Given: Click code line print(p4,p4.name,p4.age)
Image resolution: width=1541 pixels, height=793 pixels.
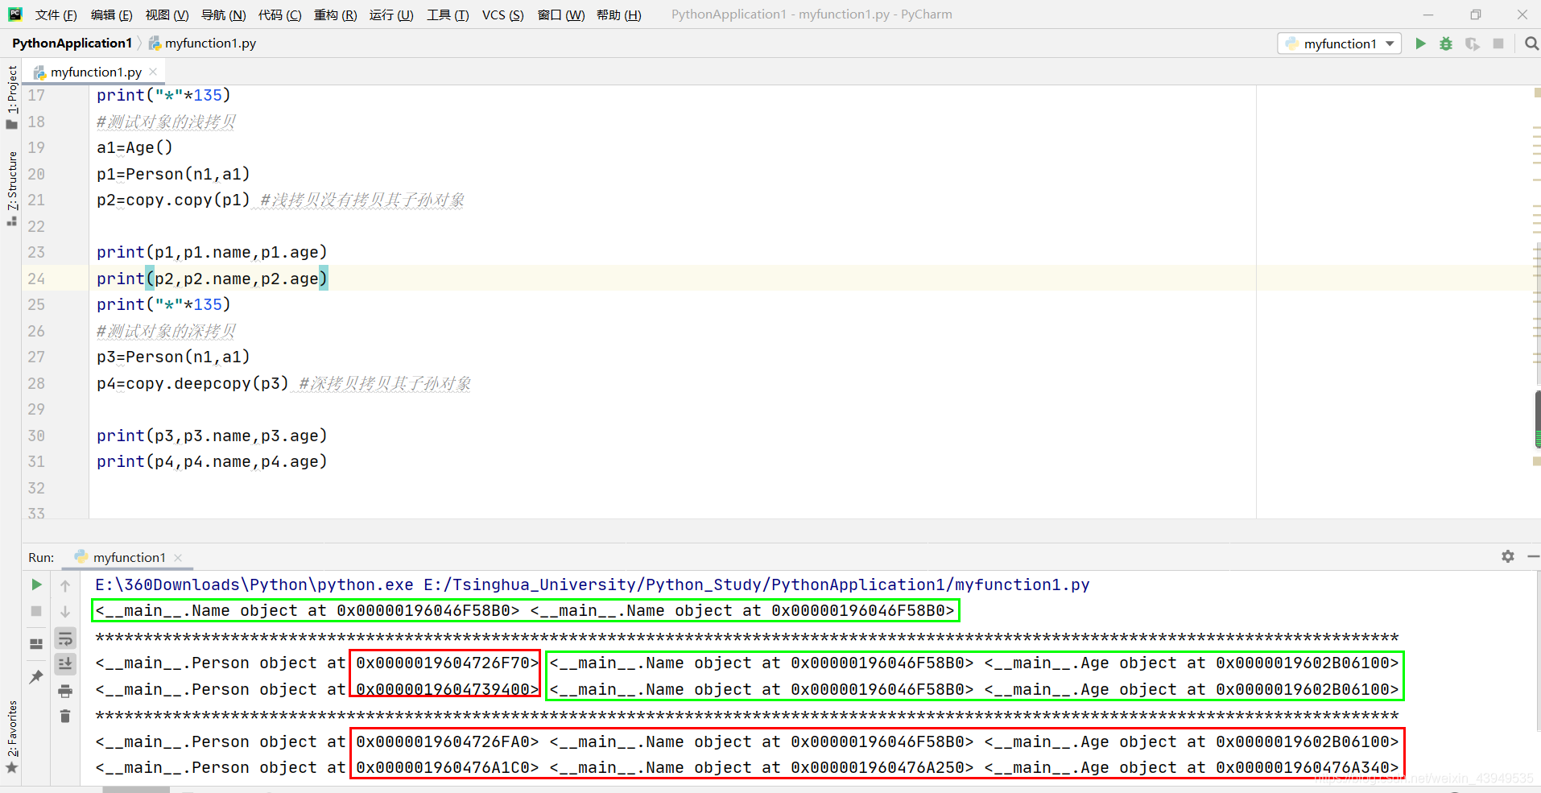Looking at the screenshot, I should point(212,461).
